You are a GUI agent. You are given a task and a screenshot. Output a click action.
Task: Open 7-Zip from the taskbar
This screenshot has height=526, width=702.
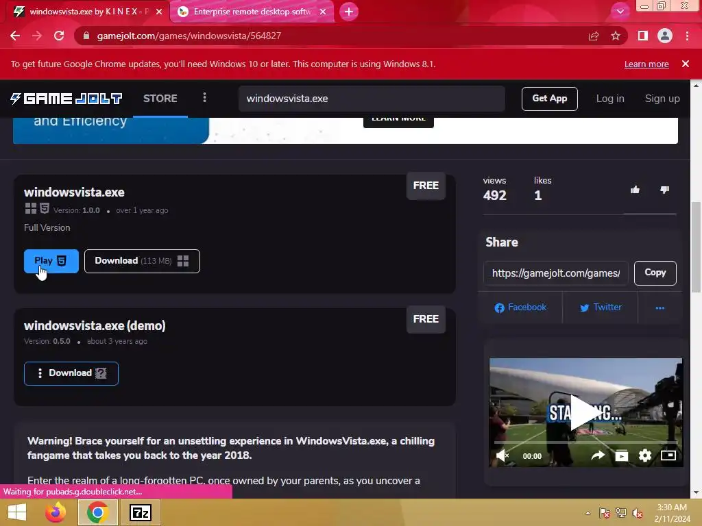tap(140, 512)
